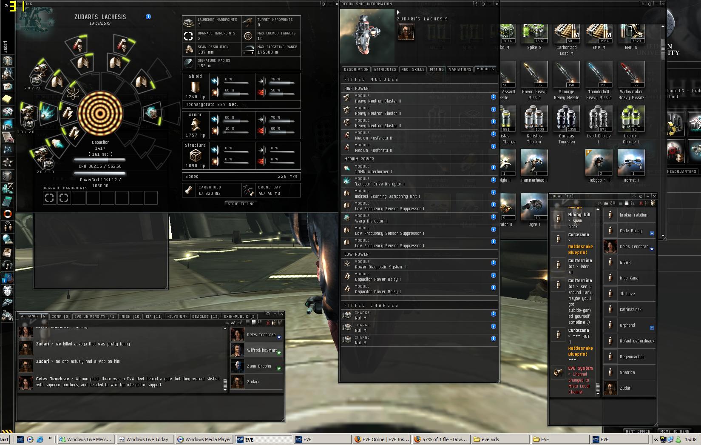
Task: Show info for Warp Disruptor II module
Action: coord(493,217)
